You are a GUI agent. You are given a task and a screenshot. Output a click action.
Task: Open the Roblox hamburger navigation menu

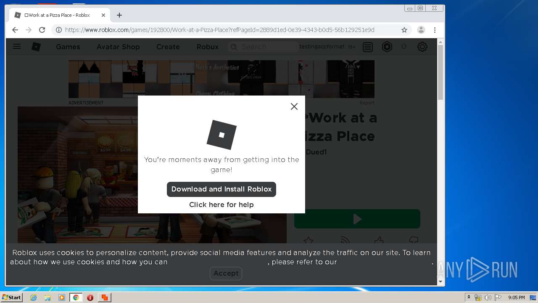[17, 46]
